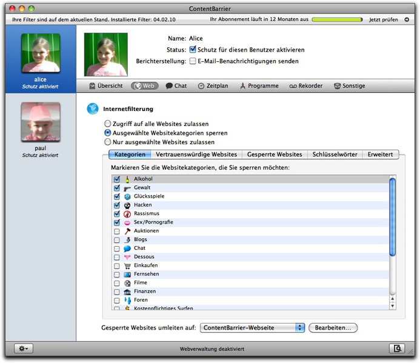Toggle Schutz für diesen Benutzer aktivieren
The image size is (420, 363).
tap(193, 50)
